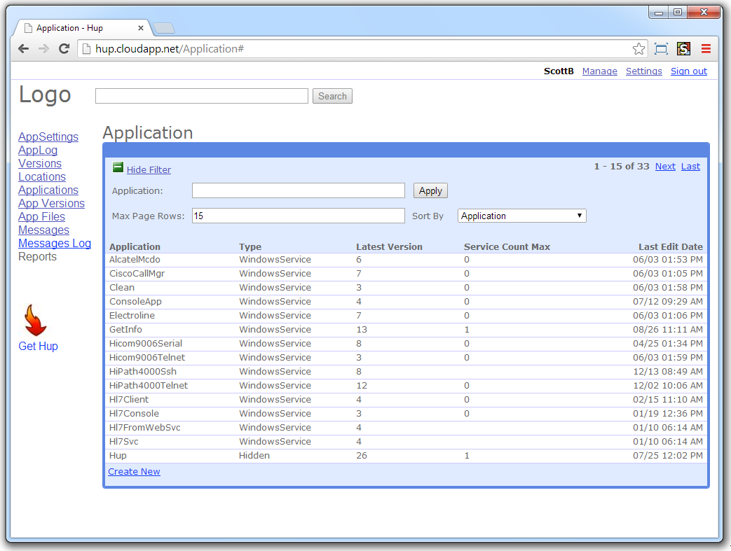Open the Chrome menu hamburger icon
Image resolution: width=731 pixels, height=551 pixels.
tap(706, 49)
